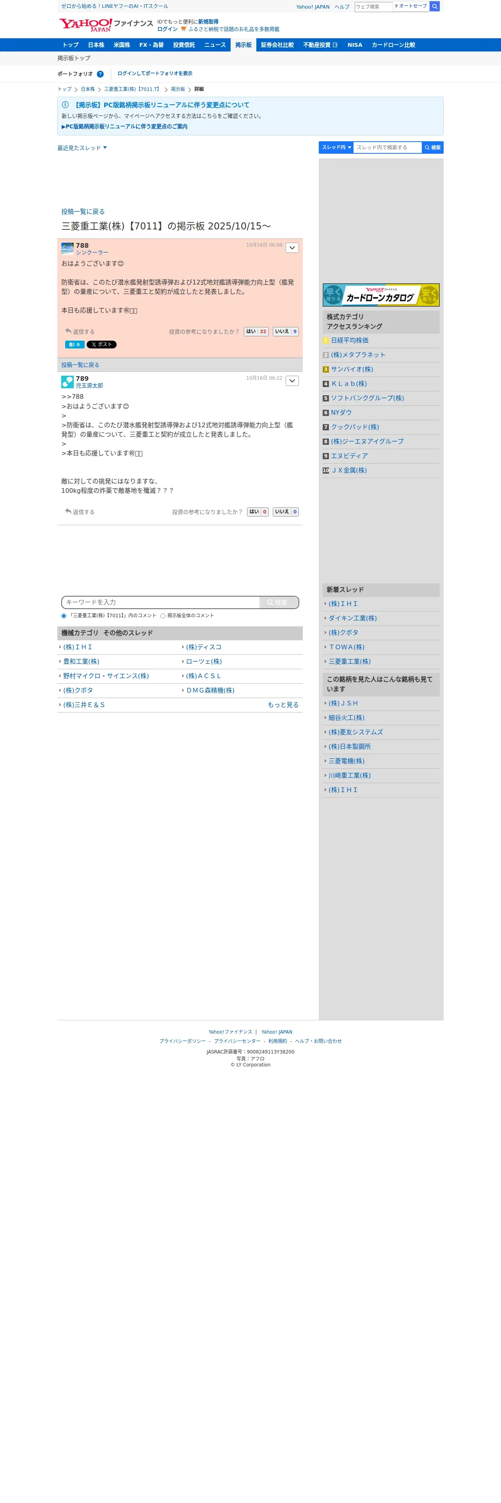Open ranking item ソフトバンクグループ(株)
The image size is (501, 1503).
tap(368, 398)
